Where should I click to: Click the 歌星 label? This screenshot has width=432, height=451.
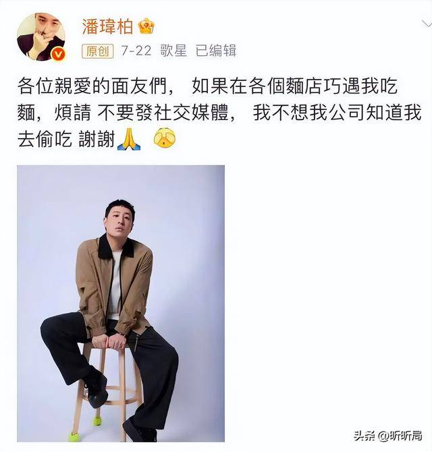[x=173, y=51]
